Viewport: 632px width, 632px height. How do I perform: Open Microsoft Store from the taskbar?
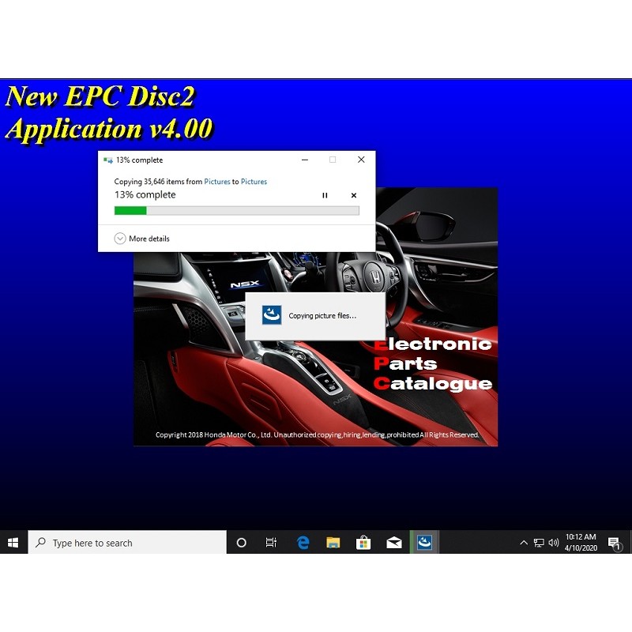pyautogui.click(x=363, y=543)
